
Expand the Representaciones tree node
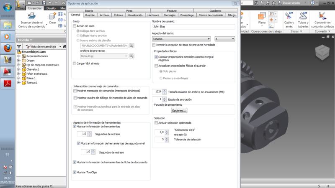pos(18,56)
